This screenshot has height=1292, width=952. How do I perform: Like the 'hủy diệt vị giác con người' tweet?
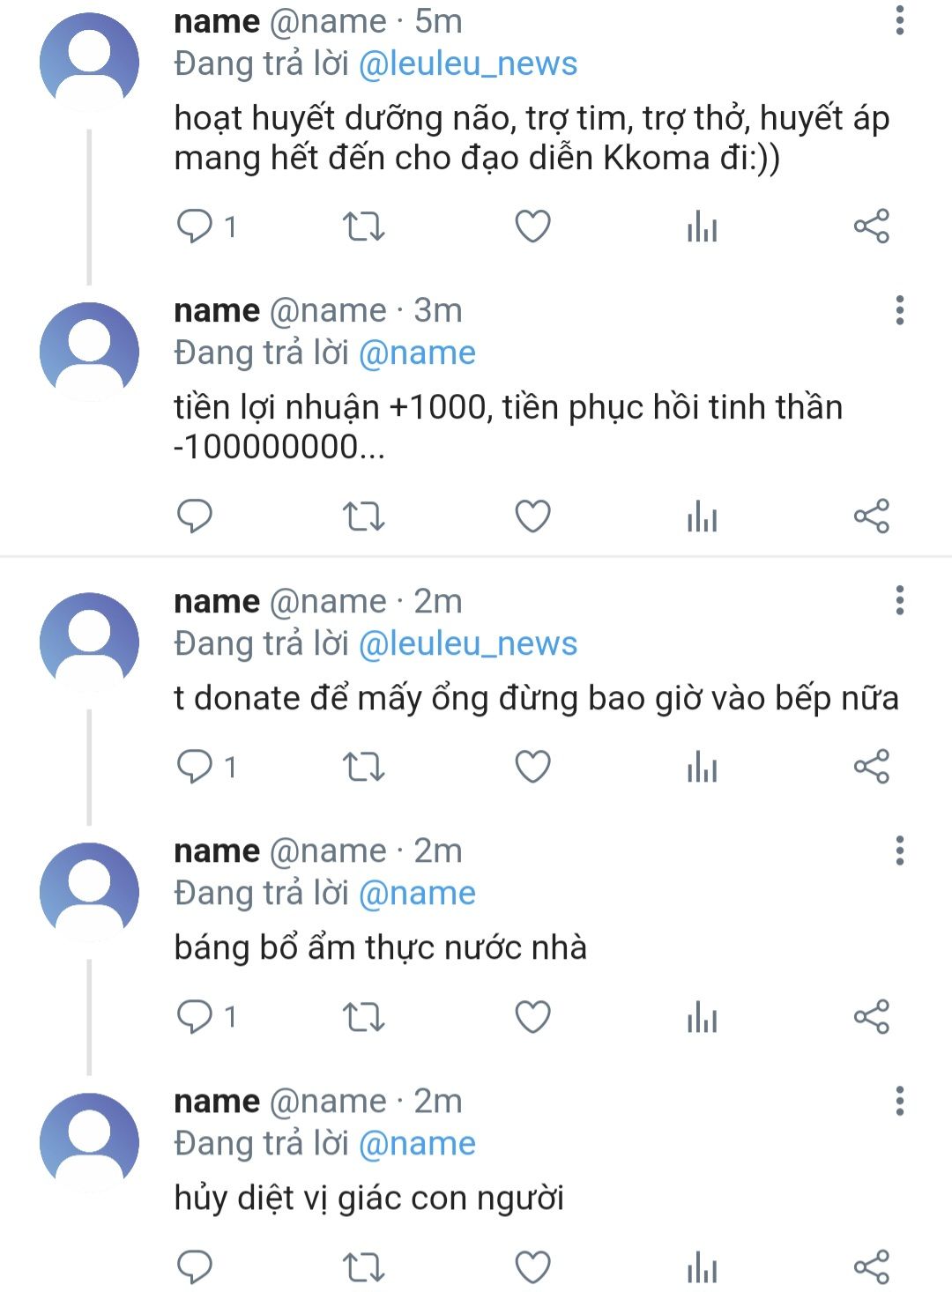tap(532, 1266)
